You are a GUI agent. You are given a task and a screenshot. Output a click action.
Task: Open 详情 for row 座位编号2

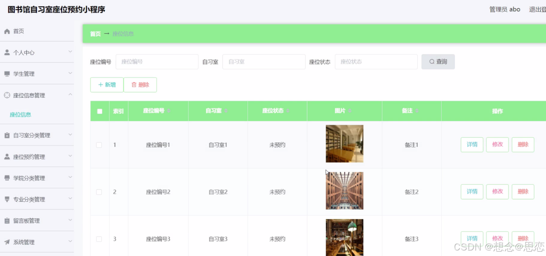click(x=472, y=192)
